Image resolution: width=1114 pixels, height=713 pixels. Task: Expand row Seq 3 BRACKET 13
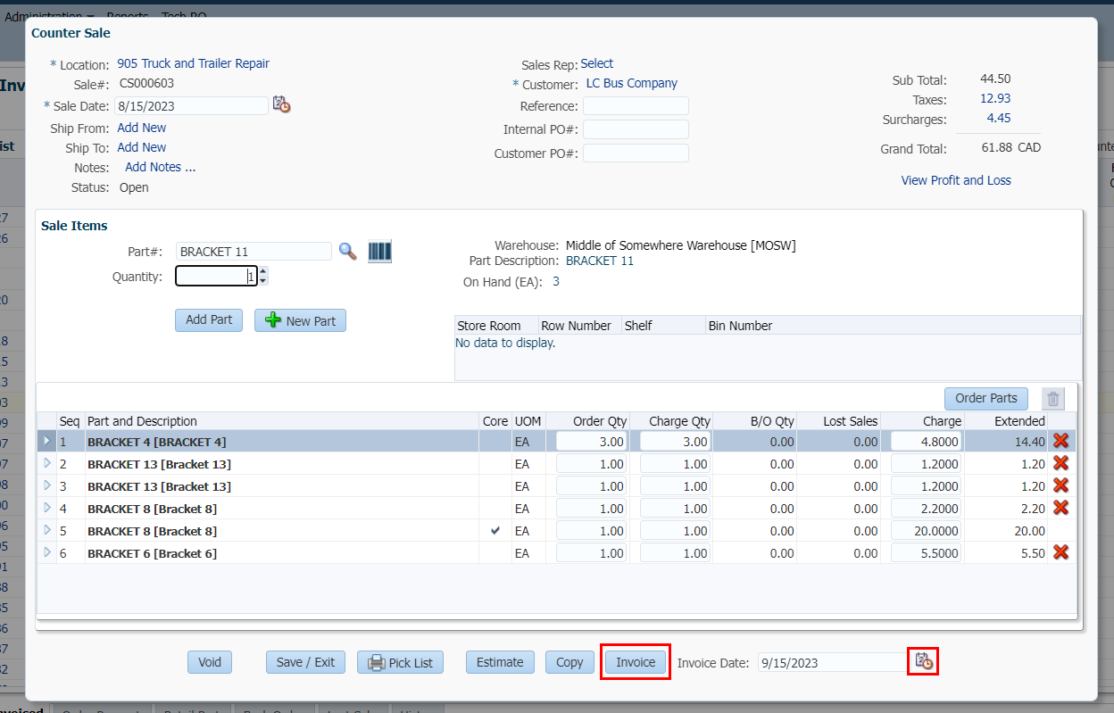coord(47,485)
